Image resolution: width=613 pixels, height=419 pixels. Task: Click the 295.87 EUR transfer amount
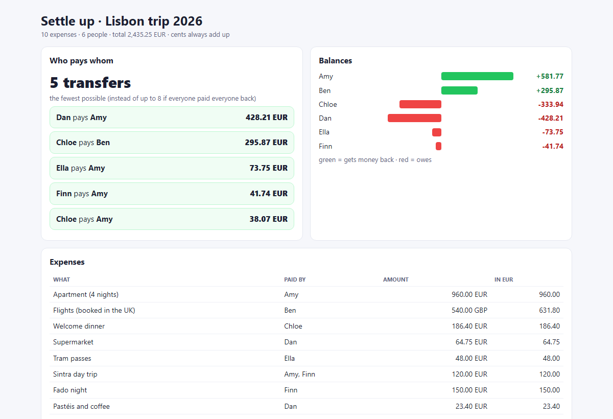point(266,143)
